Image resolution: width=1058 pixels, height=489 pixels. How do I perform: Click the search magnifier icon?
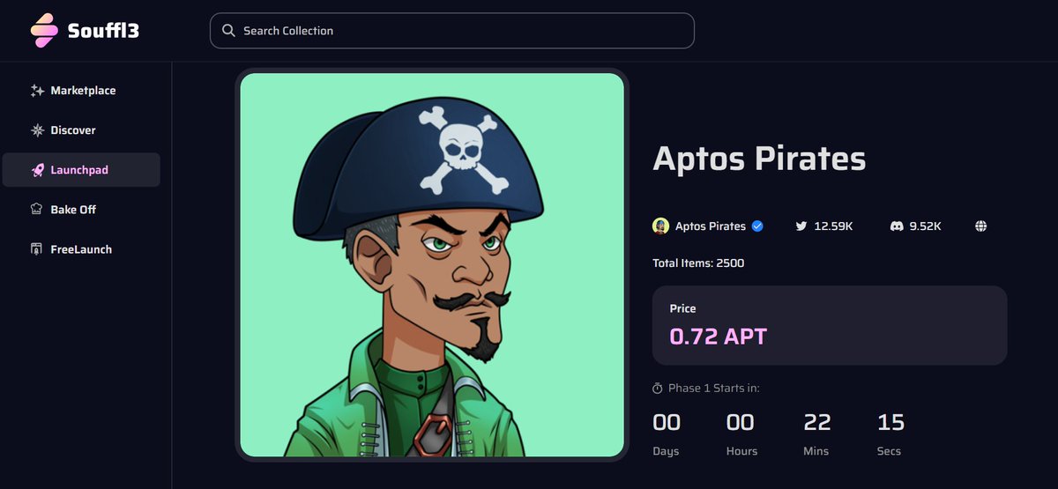(x=228, y=31)
